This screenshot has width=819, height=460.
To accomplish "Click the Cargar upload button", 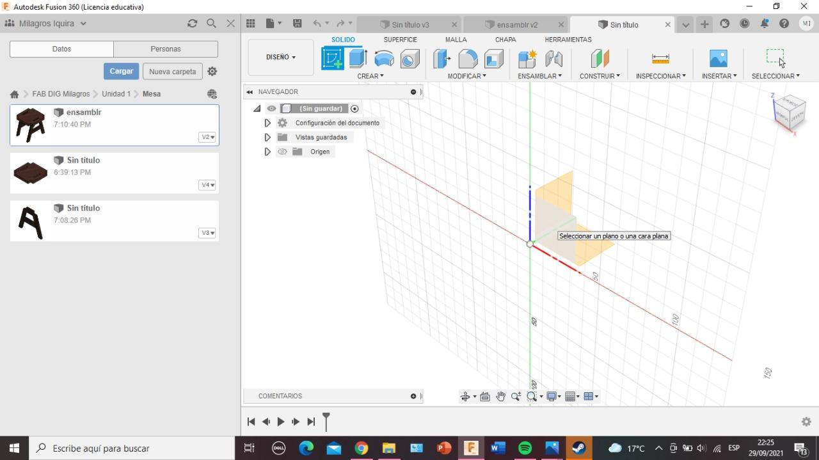I will 121,71.
